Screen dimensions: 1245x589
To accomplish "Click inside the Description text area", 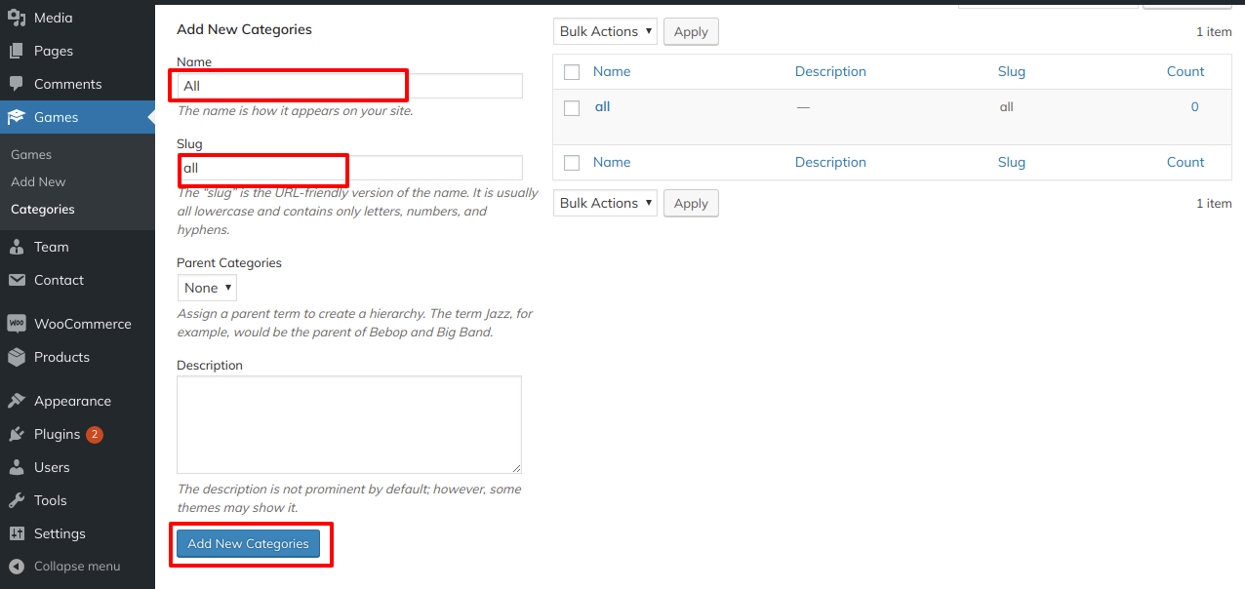I will 348,425.
